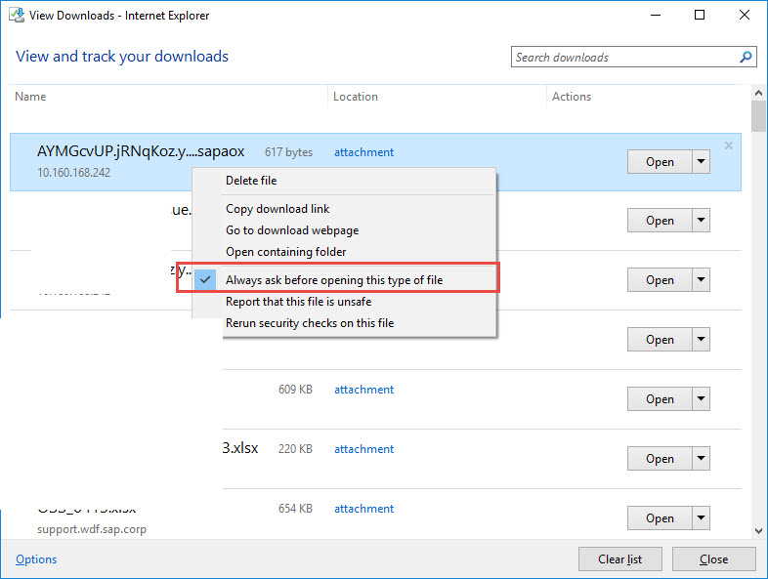Open the AYMGcvUP sapaox file
Screen dimensions: 768x579
coord(660,162)
